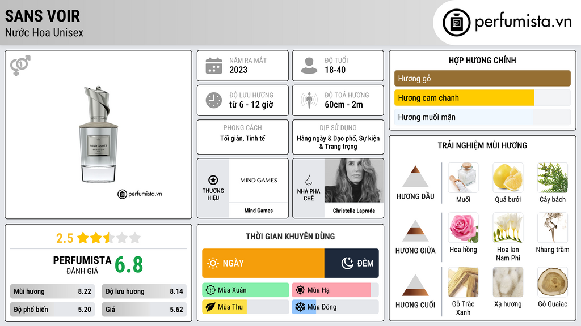
Task: Select the Gỗ Trắc Xanh note image
Action: 463,282
